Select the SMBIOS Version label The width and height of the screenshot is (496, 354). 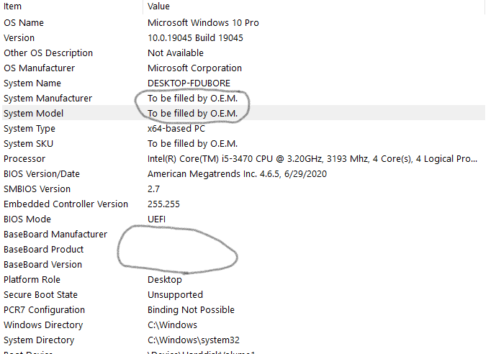[x=37, y=189]
